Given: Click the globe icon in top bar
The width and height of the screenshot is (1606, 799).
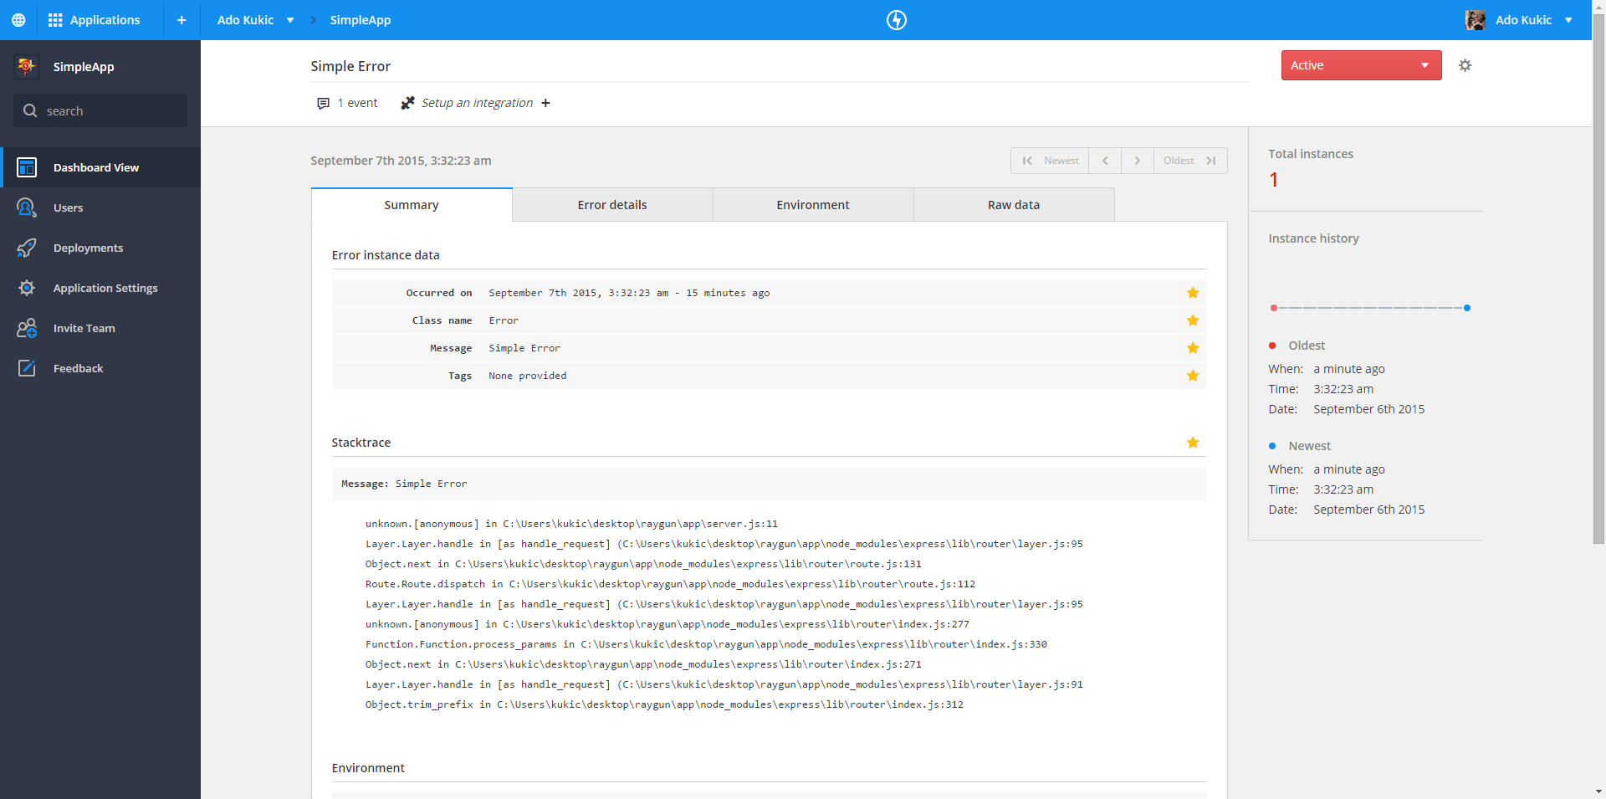Looking at the screenshot, I should 18,20.
